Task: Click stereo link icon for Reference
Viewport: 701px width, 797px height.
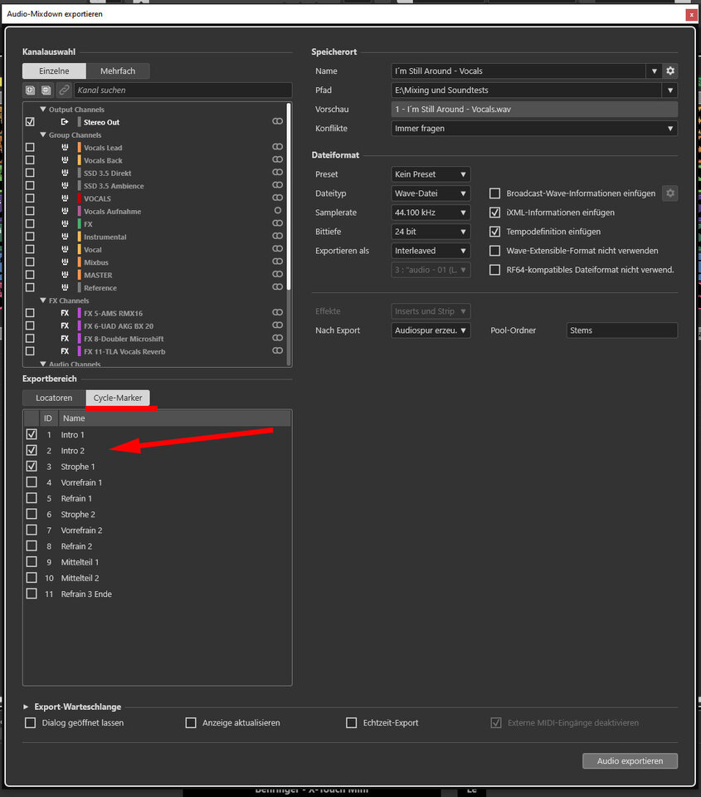Action: click(277, 286)
